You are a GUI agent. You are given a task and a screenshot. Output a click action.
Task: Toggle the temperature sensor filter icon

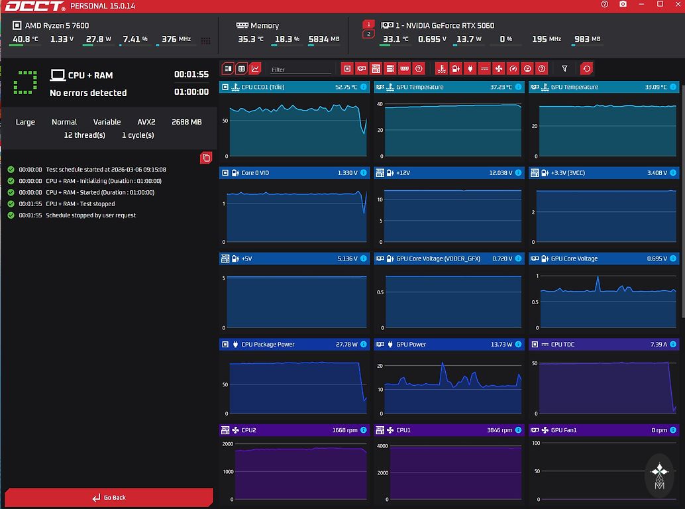pyautogui.click(x=441, y=68)
